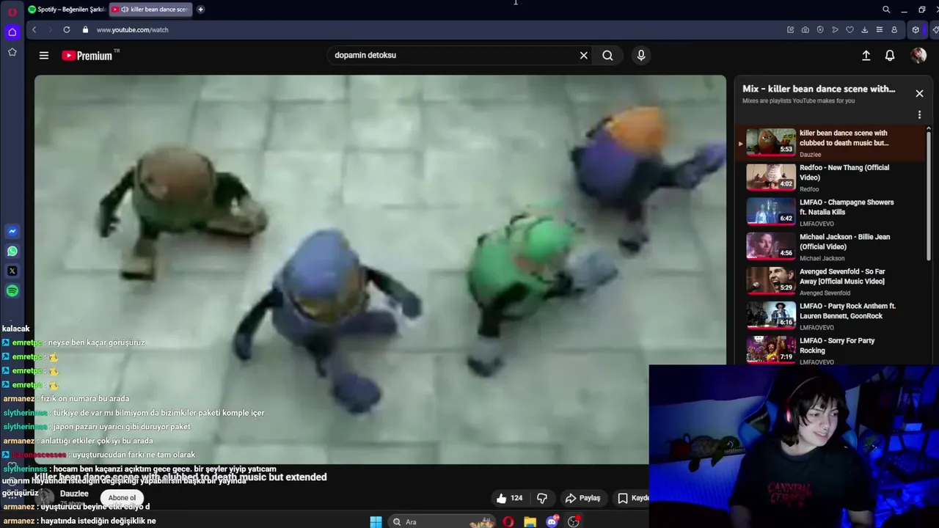The width and height of the screenshot is (939, 528).
Task: Mute the tab via speaker icon
Action: pos(125,10)
